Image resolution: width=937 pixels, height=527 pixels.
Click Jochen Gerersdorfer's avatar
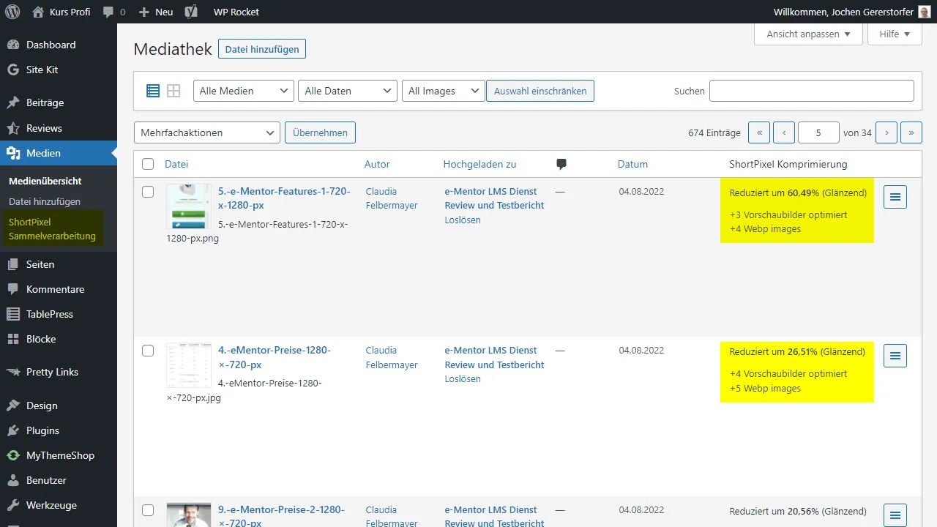coord(925,12)
